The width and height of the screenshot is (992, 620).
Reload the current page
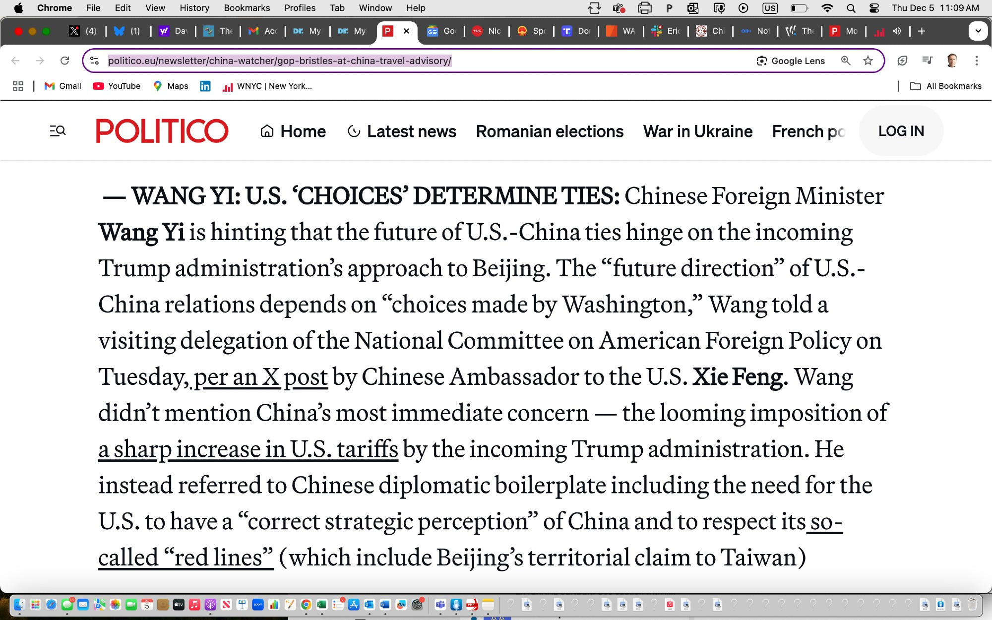[64, 61]
